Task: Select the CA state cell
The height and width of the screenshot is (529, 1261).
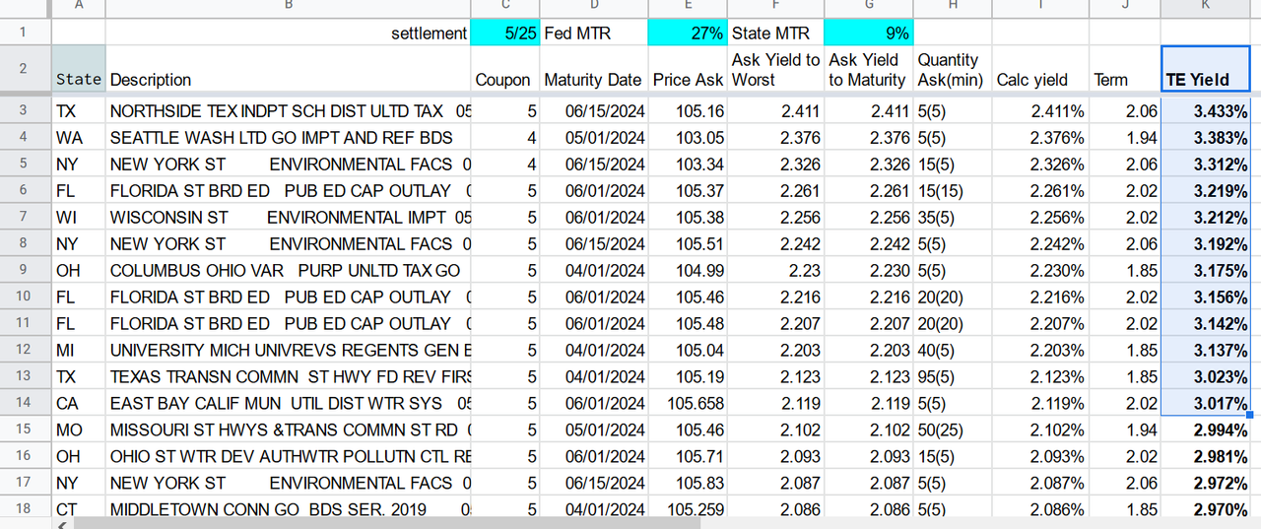Action: (x=78, y=403)
